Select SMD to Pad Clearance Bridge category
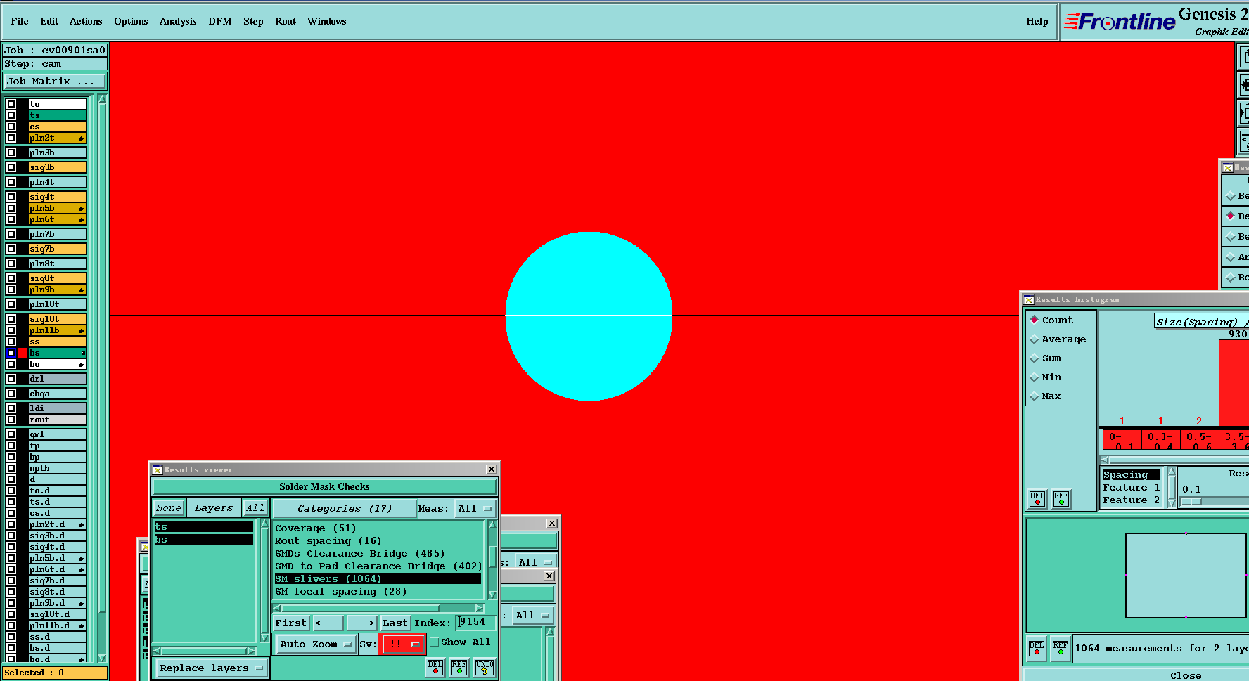Screen dimensions: 1249x681 (x=378, y=566)
